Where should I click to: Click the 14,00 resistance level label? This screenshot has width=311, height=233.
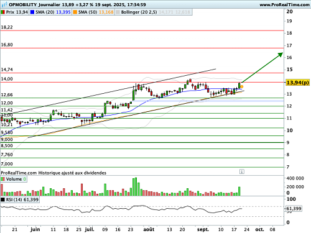click(7, 79)
